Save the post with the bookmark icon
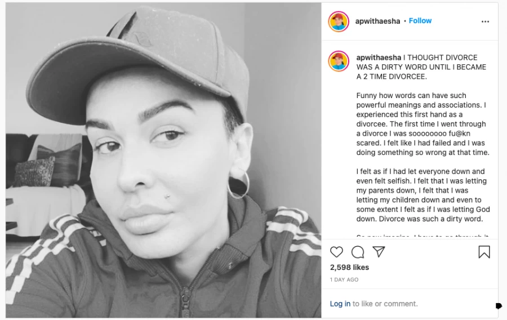 point(484,252)
